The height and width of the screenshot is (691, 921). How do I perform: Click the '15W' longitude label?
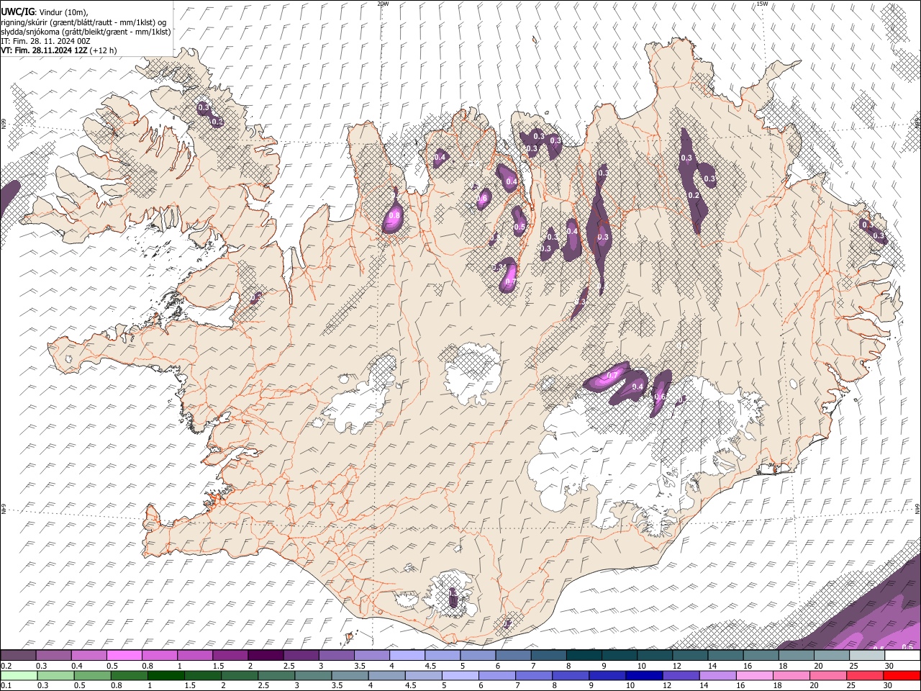(x=761, y=4)
